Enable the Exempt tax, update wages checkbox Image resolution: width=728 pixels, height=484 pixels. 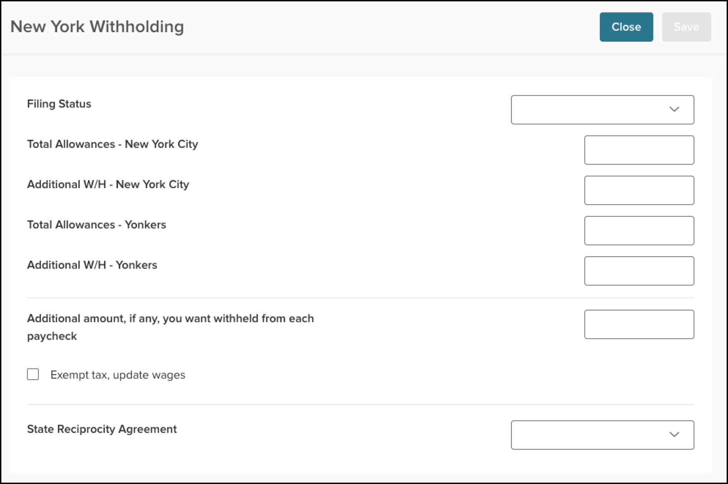(33, 374)
